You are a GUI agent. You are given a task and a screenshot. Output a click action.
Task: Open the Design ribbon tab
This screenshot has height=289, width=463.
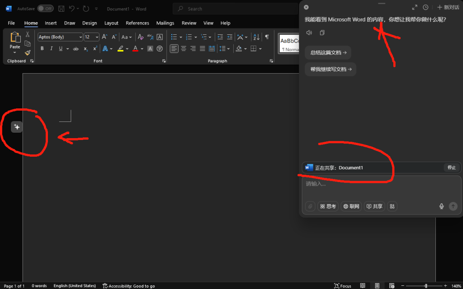coord(90,23)
